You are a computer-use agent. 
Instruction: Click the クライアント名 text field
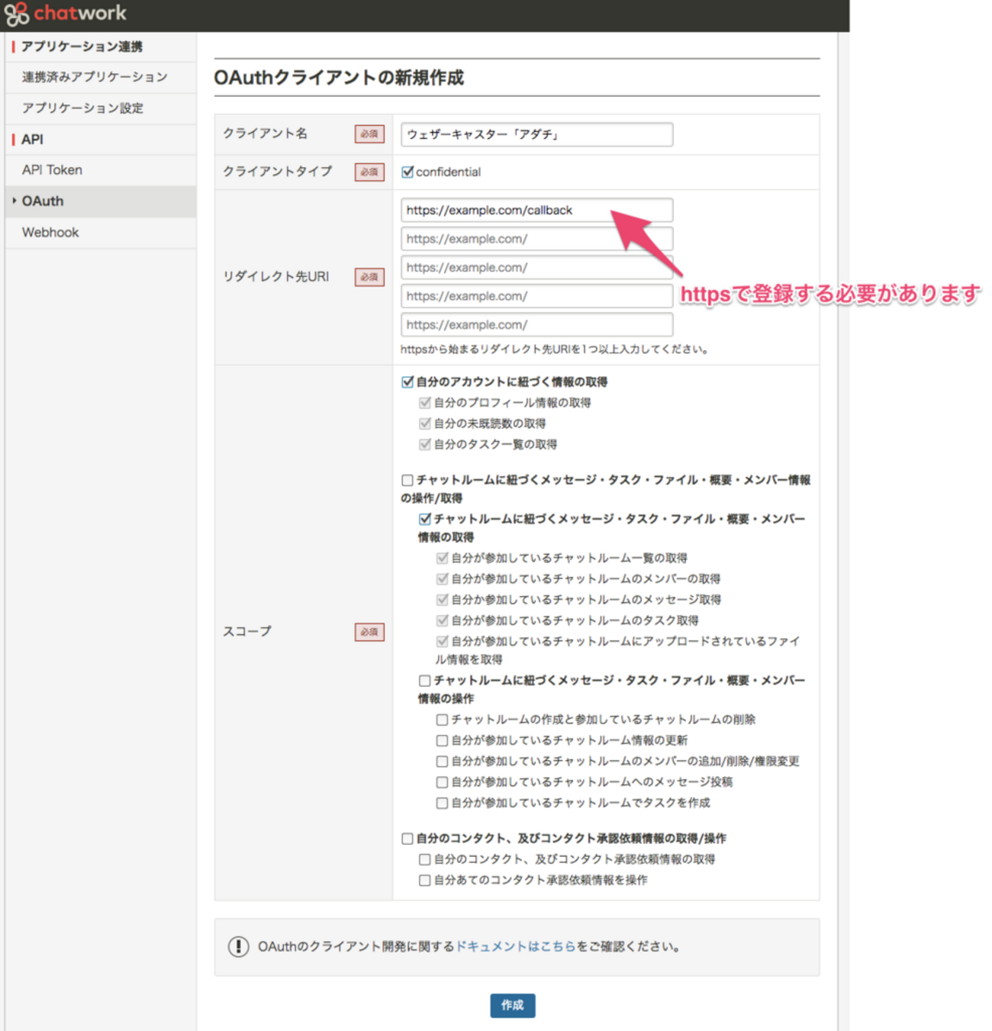pos(536,134)
